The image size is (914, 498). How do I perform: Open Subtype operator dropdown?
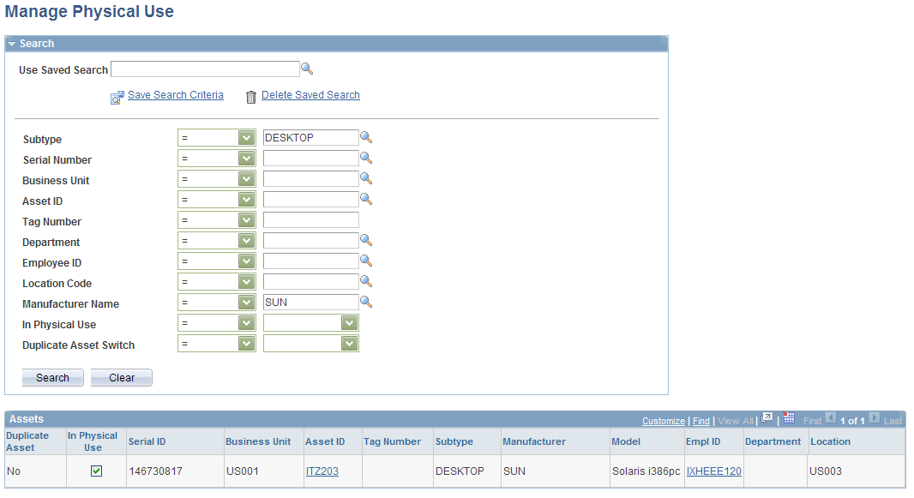point(217,138)
